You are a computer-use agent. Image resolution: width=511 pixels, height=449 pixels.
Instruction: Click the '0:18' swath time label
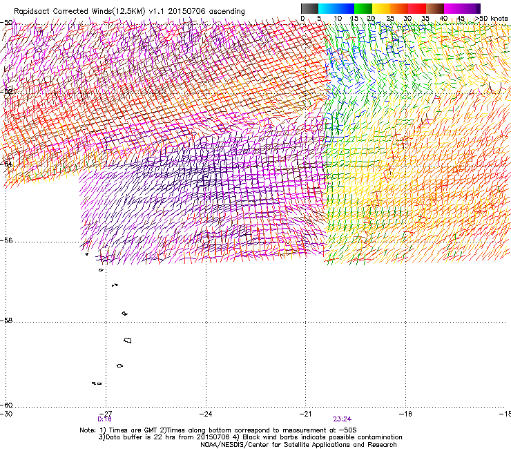point(104,419)
